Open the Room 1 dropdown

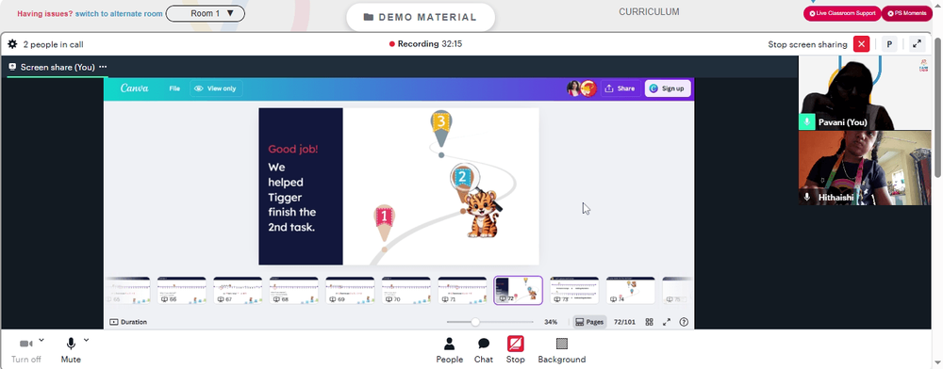tap(205, 13)
